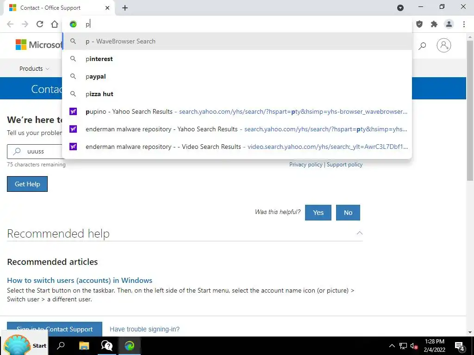Open File Explorer from taskbar
474x355 pixels.
[84, 346]
